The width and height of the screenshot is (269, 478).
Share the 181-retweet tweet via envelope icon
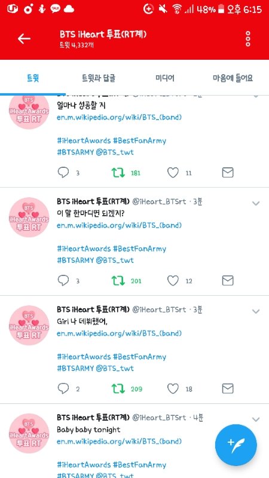[x=228, y=173]
